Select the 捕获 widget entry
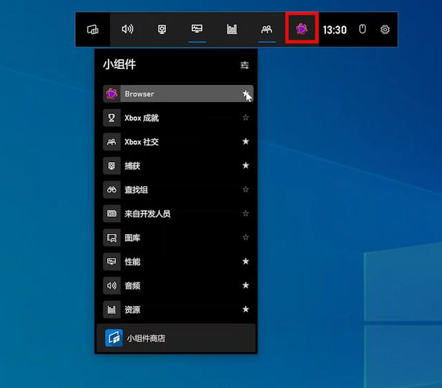The image size is (442, 388). coord(178,166)
